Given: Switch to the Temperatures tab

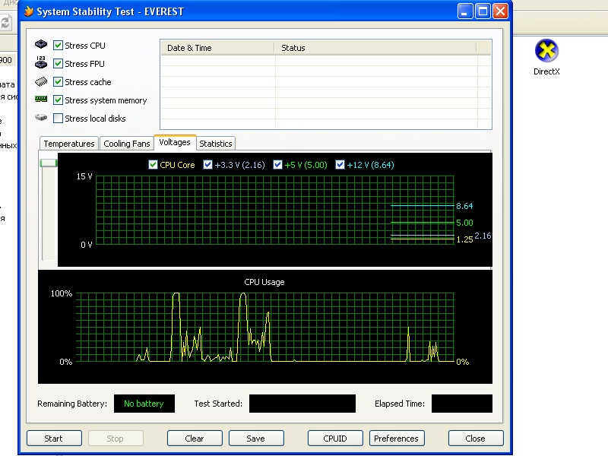Looking at the screenshot, I should 69,144.
